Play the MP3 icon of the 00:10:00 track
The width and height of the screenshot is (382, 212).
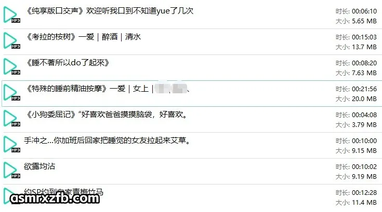pos(11,145)
